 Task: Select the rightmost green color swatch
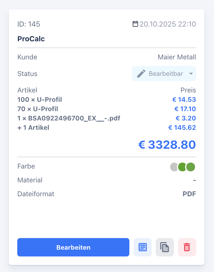click(191, 167)
